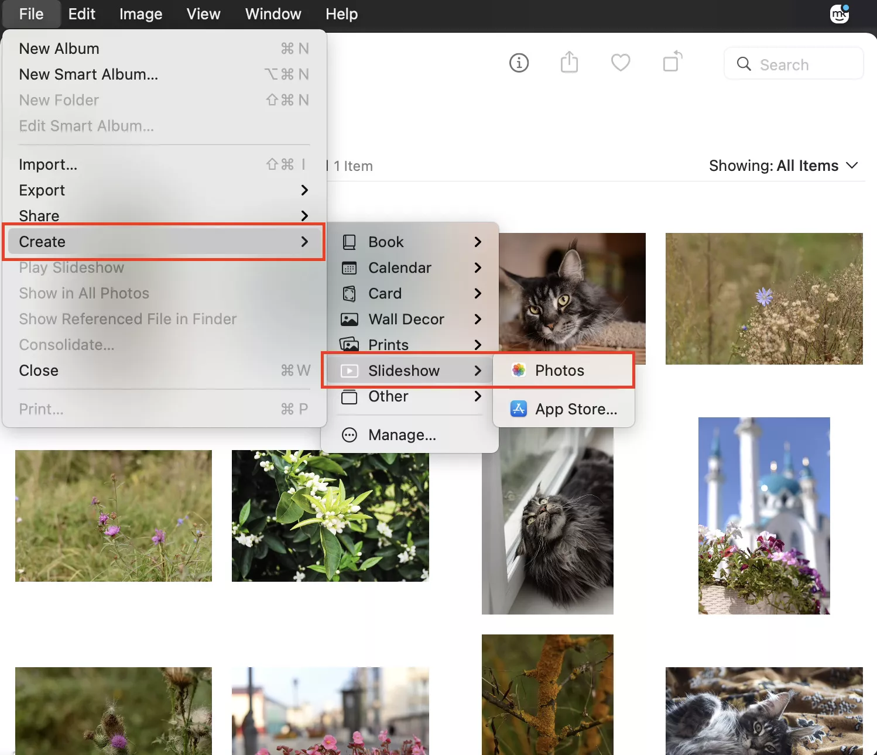
Task: Click the Manage menu entry
Action: point(402,434)
